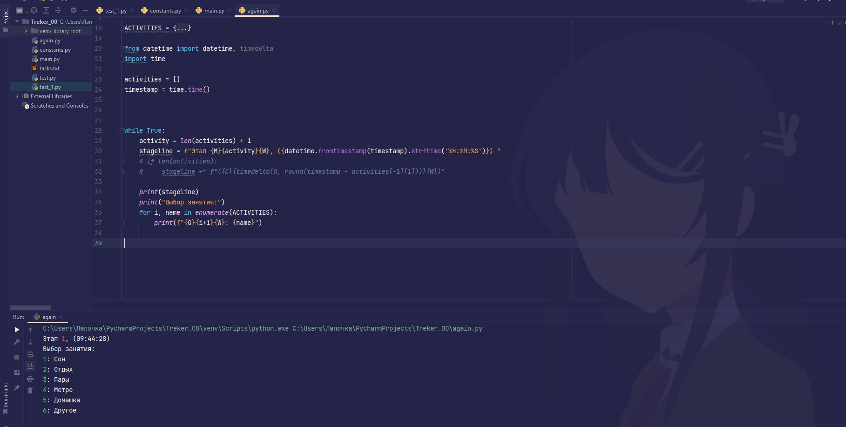Stop the running process

pos(17,357)
